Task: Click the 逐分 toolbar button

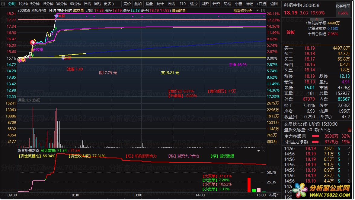Action: [193, 4]
